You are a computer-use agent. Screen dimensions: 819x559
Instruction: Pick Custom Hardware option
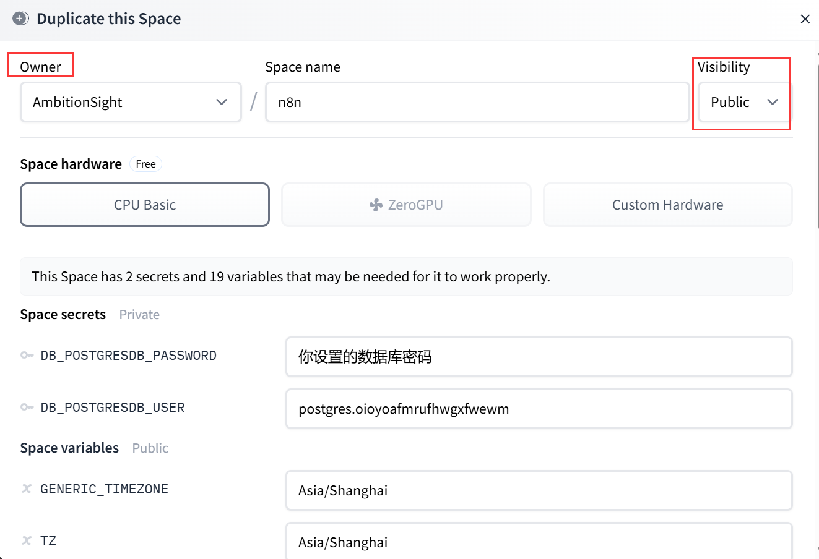tap(667, 205)
